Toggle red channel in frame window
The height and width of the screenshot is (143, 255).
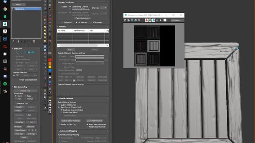point(146,20)
